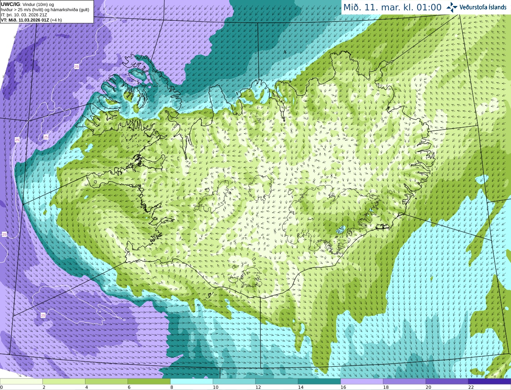This screenshot has width=511, height=390.
Task: Pick the dark indigo above-22 m/s swatch
Action: (489, 381)
